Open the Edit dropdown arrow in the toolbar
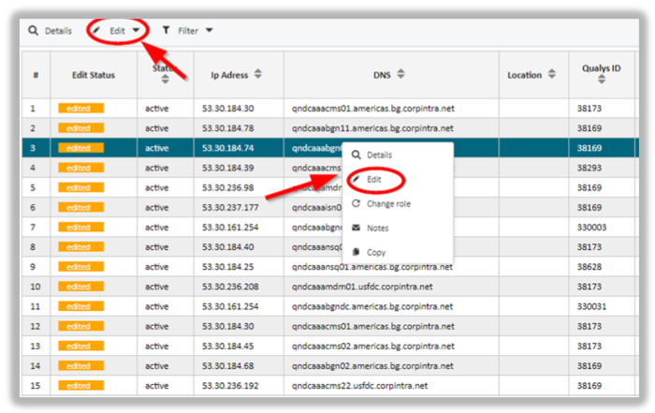 coord(137,31)
